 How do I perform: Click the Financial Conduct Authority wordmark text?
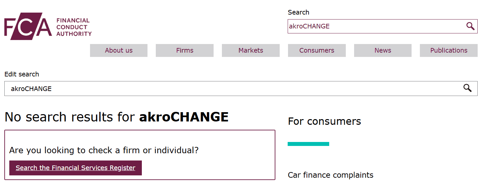pyautogui.click(x=74, y=27)
